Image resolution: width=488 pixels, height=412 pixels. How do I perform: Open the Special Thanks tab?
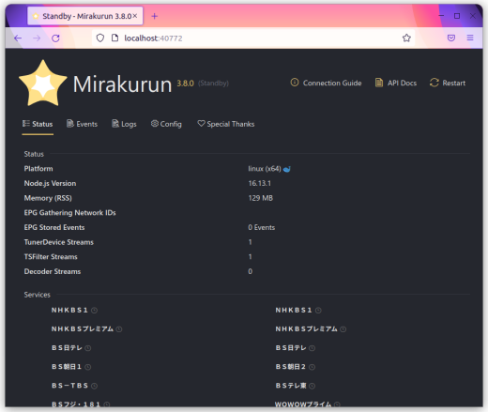point(226,124)
